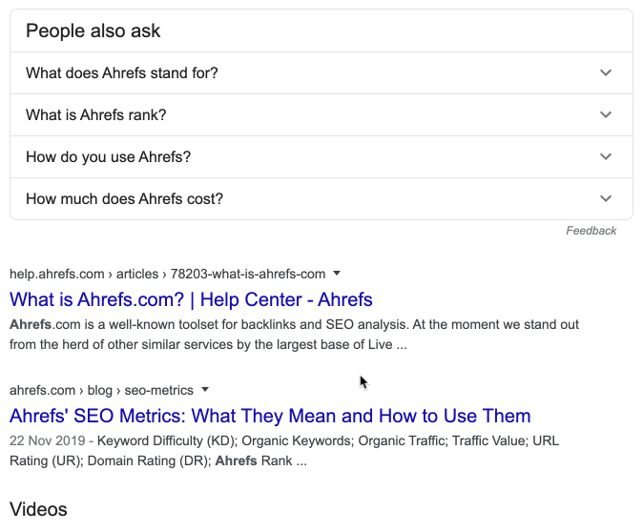Click the 'Videos' section heading
The image size is (643, 532).
coord(38,509)
